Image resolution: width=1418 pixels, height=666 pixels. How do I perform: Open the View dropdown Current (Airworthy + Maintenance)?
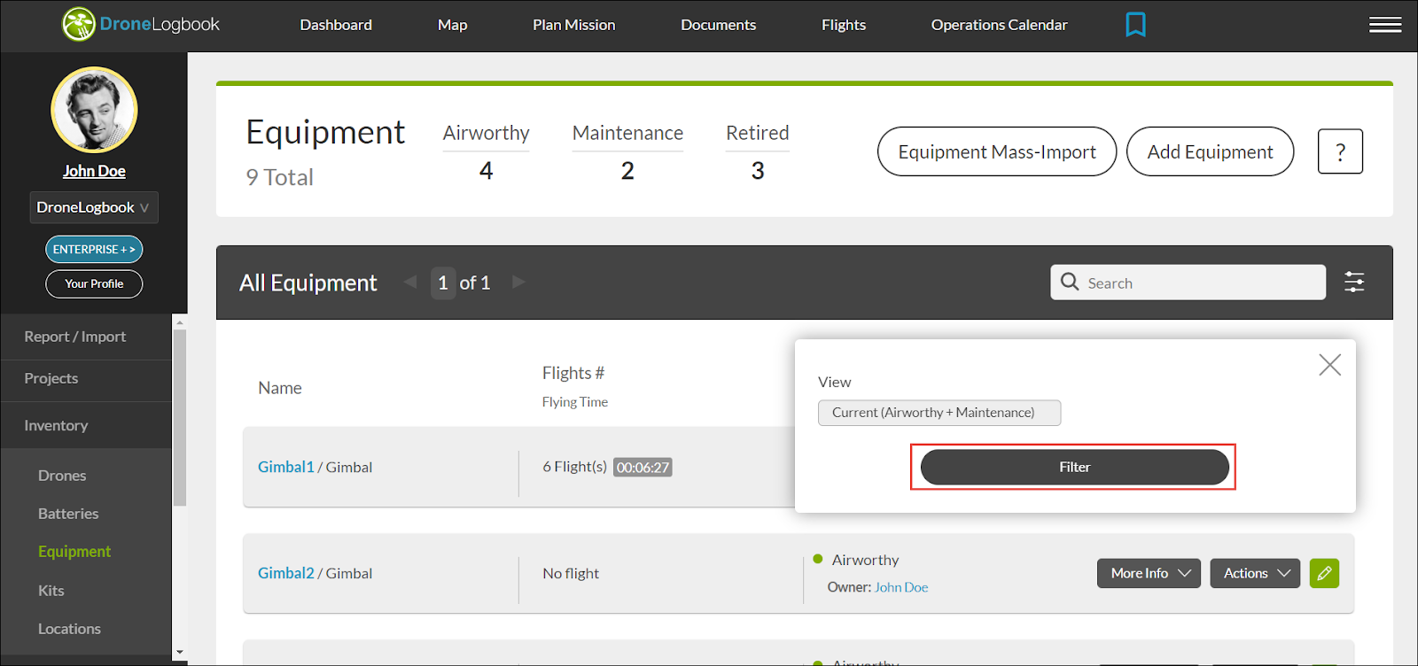(939, 413)
